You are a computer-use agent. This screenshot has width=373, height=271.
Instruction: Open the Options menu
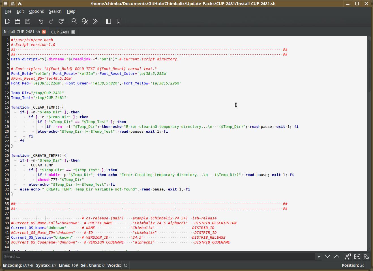pyautogui.click(x=36, y=11)
